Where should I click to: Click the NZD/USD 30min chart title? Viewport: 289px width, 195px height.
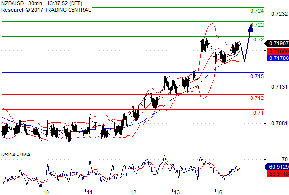[42, 3]
